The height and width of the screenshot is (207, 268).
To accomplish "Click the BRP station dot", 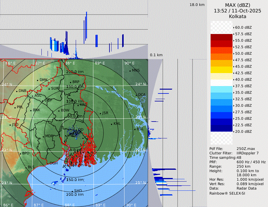I will click(70, 82).
